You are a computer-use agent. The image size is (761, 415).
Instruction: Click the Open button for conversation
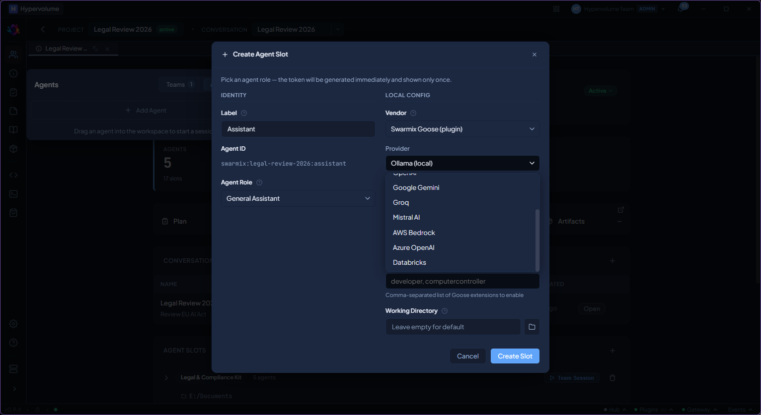pos(592,308)
